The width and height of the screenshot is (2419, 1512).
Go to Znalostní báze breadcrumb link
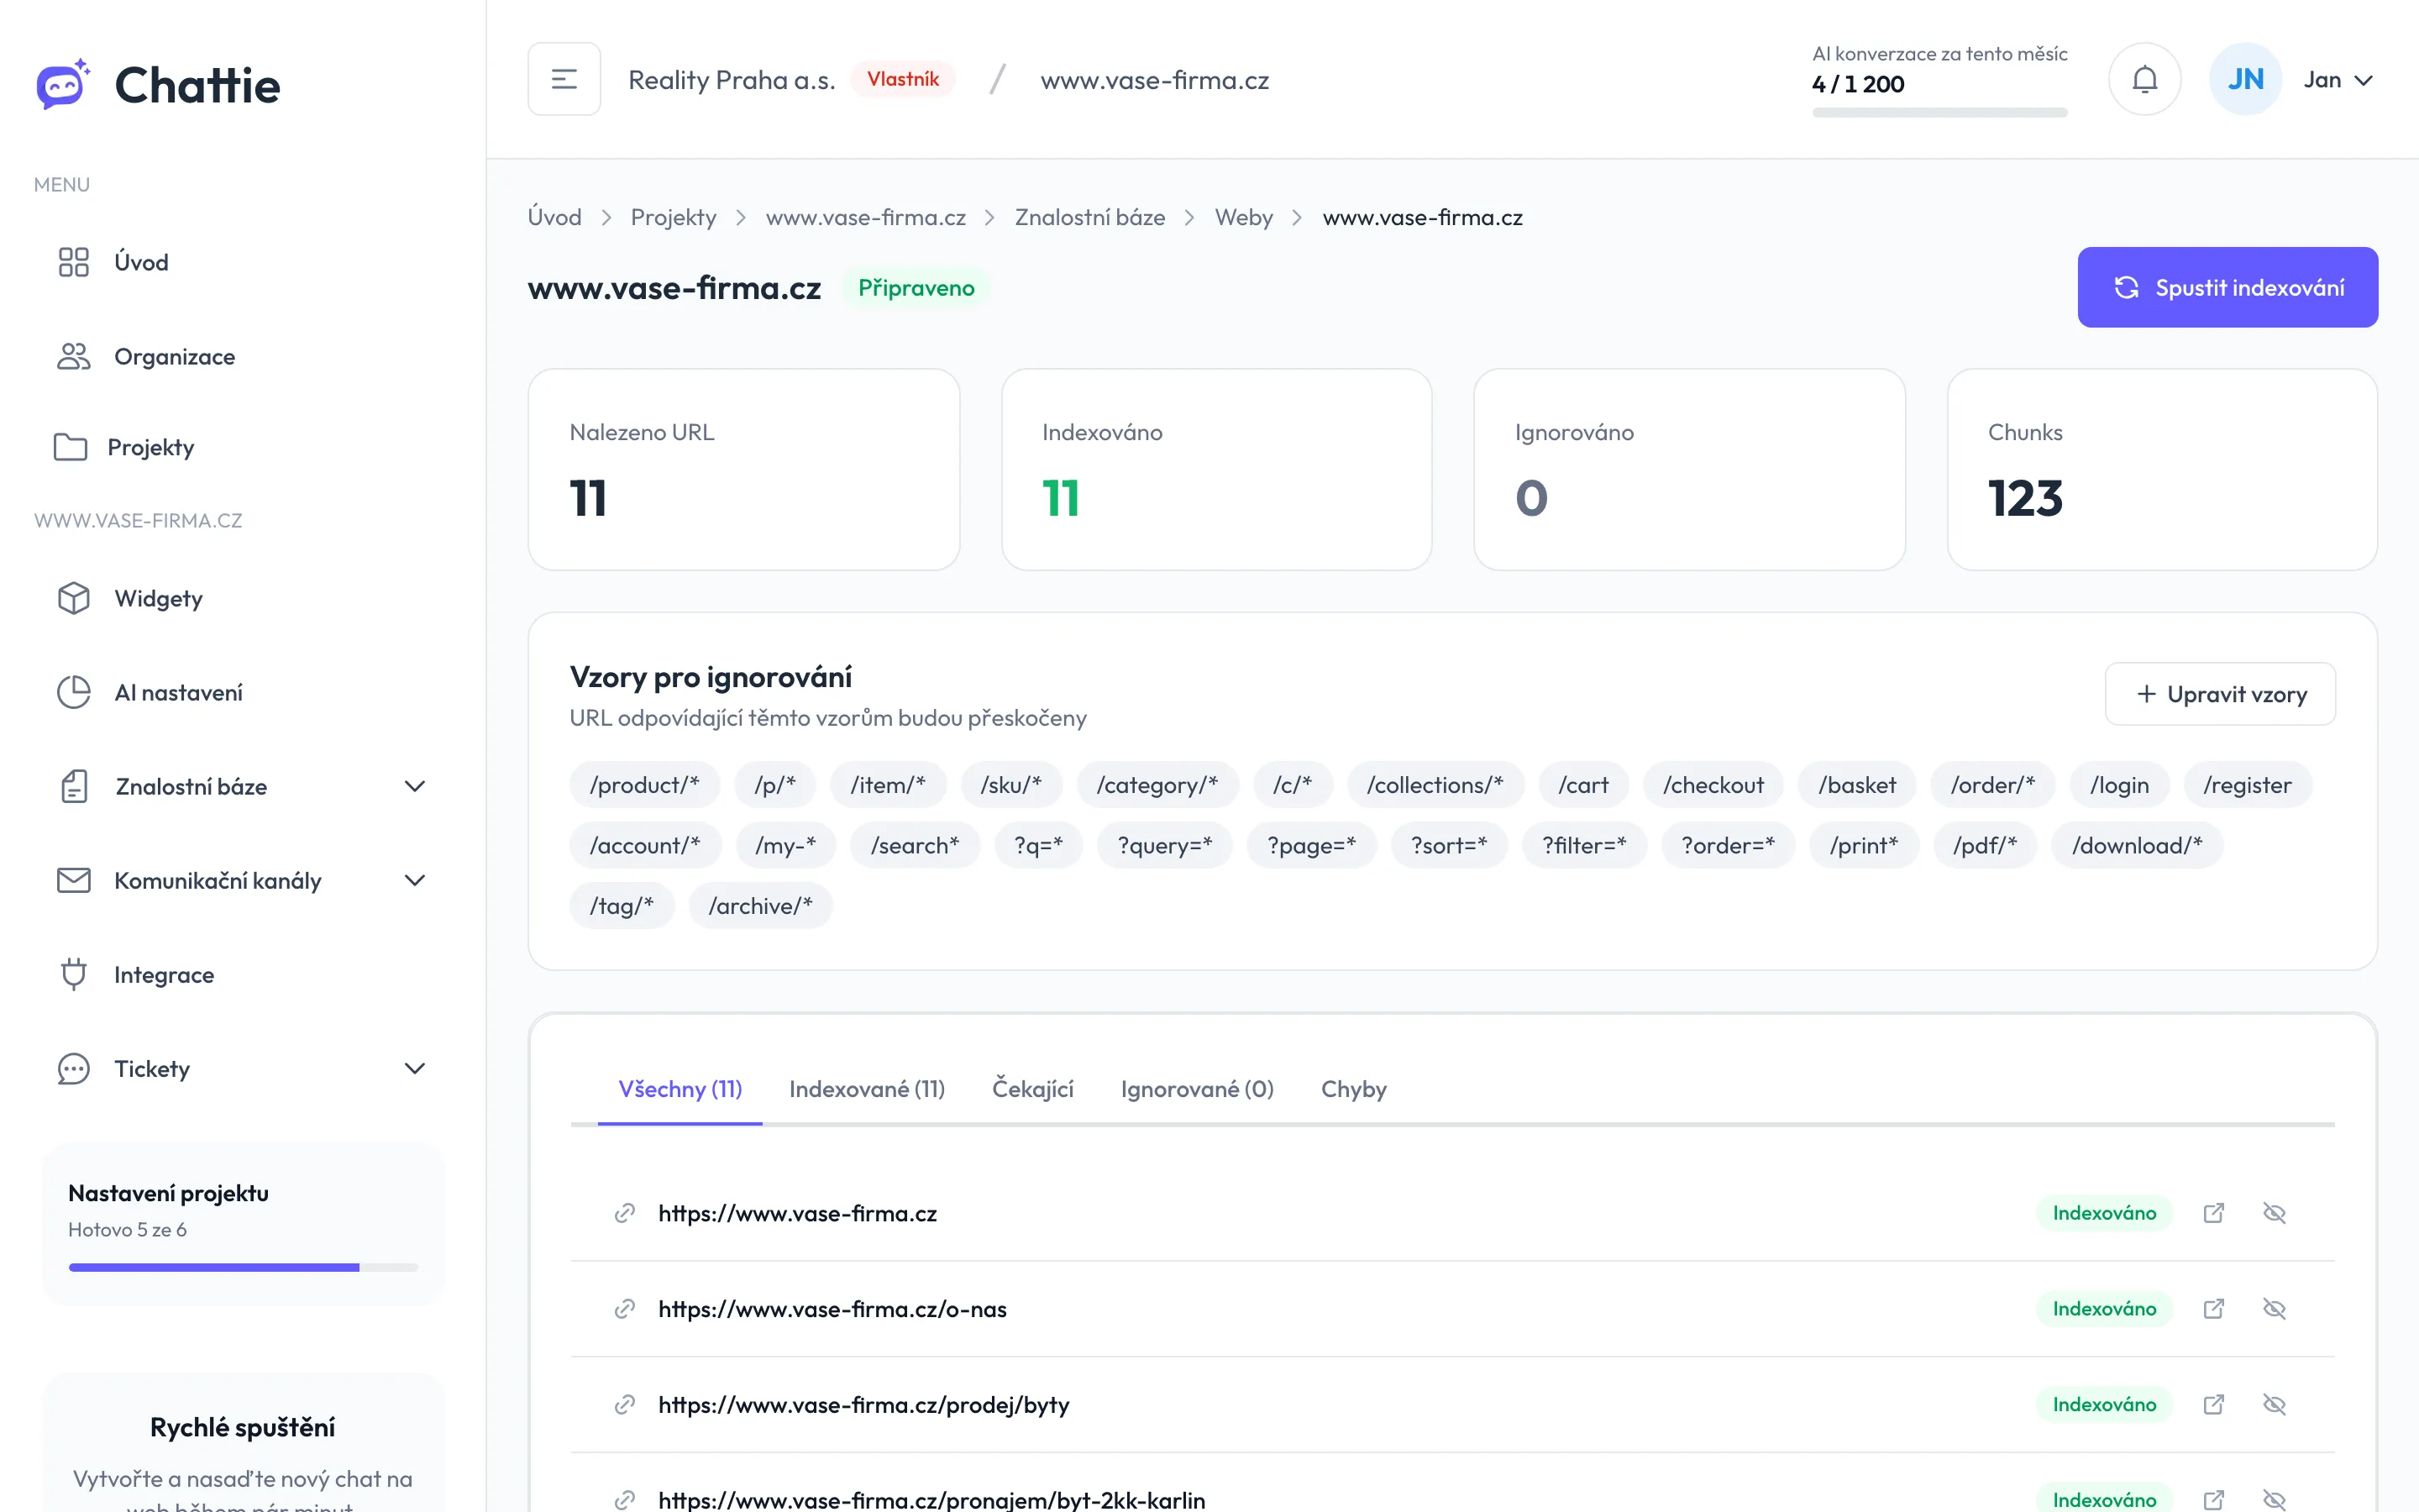(x=1089, y=217)
